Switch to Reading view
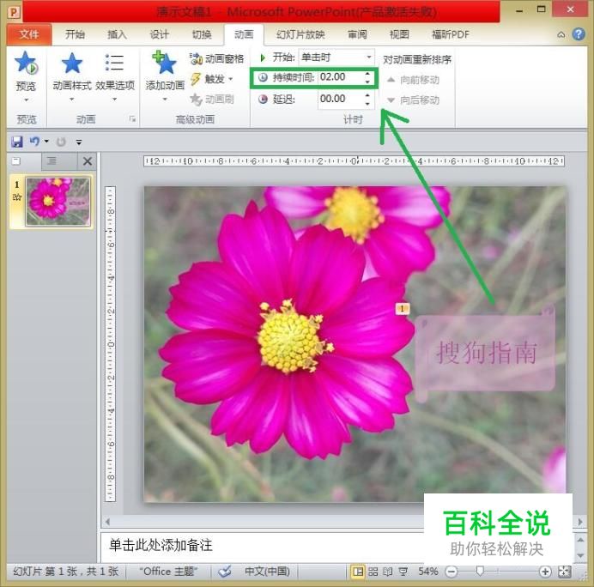Viewport: 594px width, 587px height. (388, 572)
